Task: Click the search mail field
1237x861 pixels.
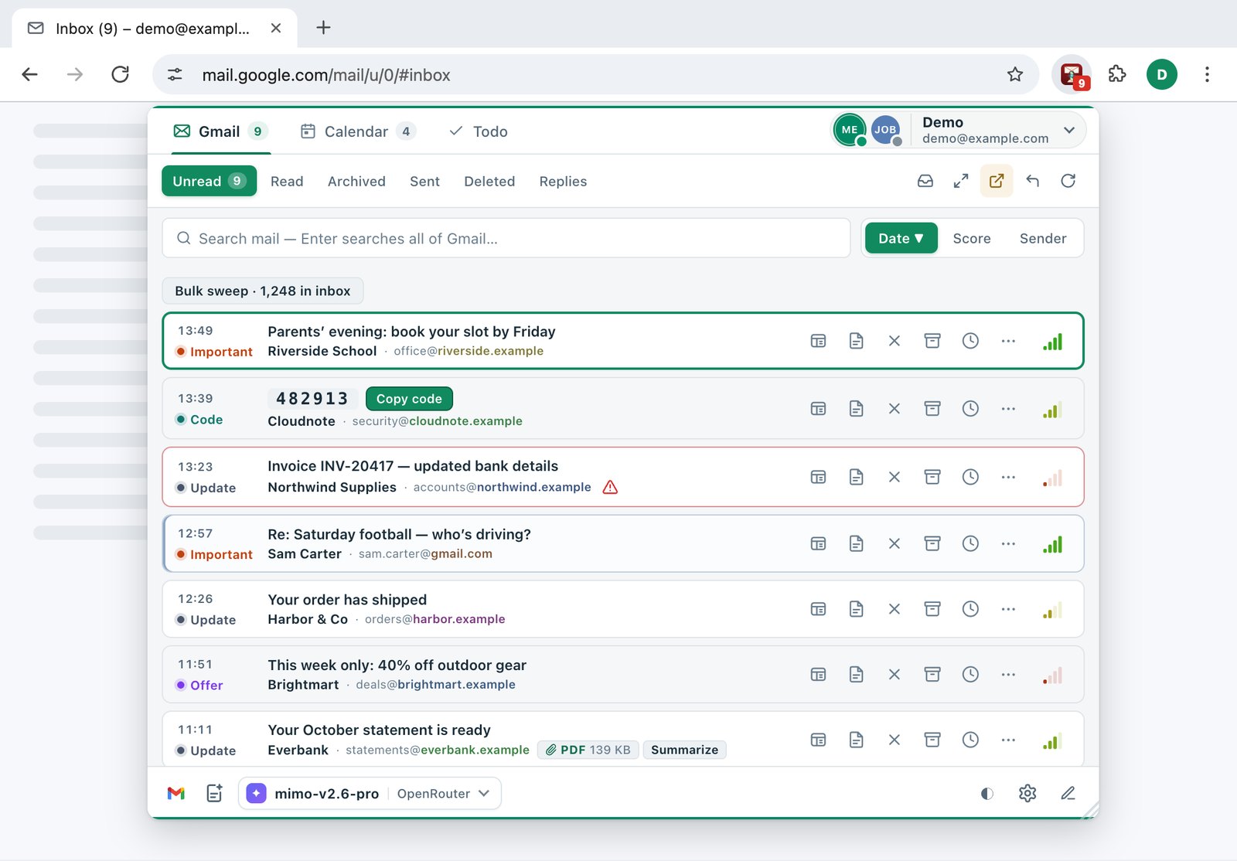Action: [506, 238]
